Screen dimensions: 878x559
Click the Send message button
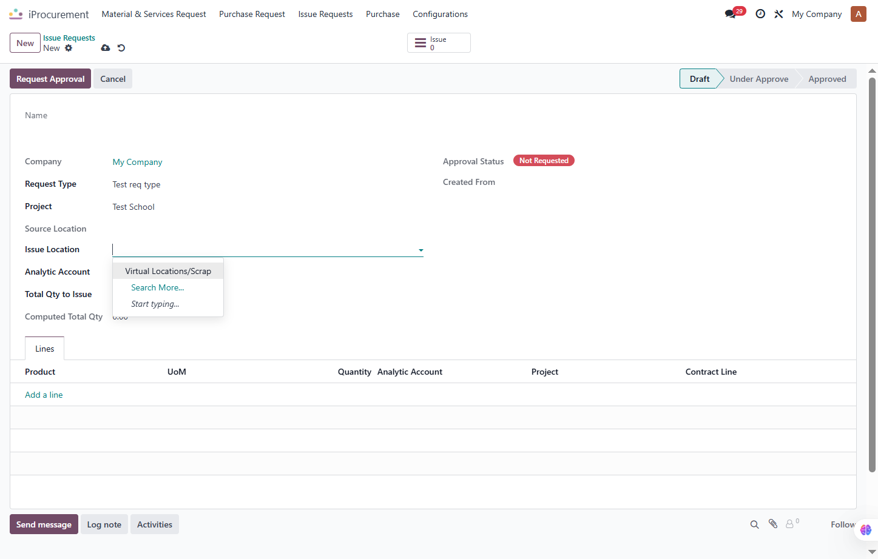point(44,524)
